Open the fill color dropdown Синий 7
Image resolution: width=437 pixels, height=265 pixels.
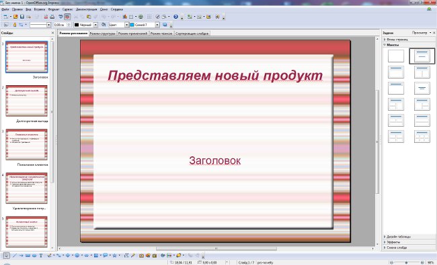point(145,25)
